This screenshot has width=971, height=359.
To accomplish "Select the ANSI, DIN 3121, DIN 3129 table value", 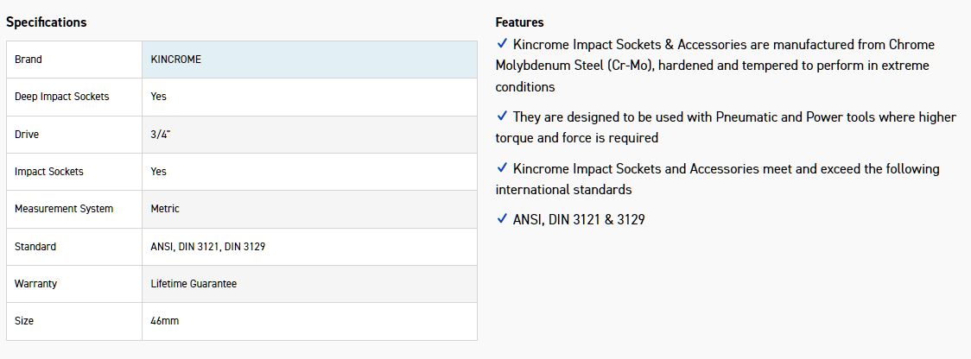I will (x=207, y=247).
